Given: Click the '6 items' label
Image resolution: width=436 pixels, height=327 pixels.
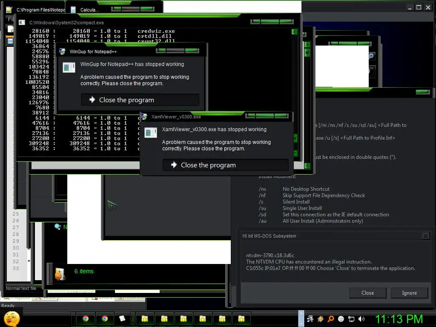Looking at the screenshot, I should (84, 271).
